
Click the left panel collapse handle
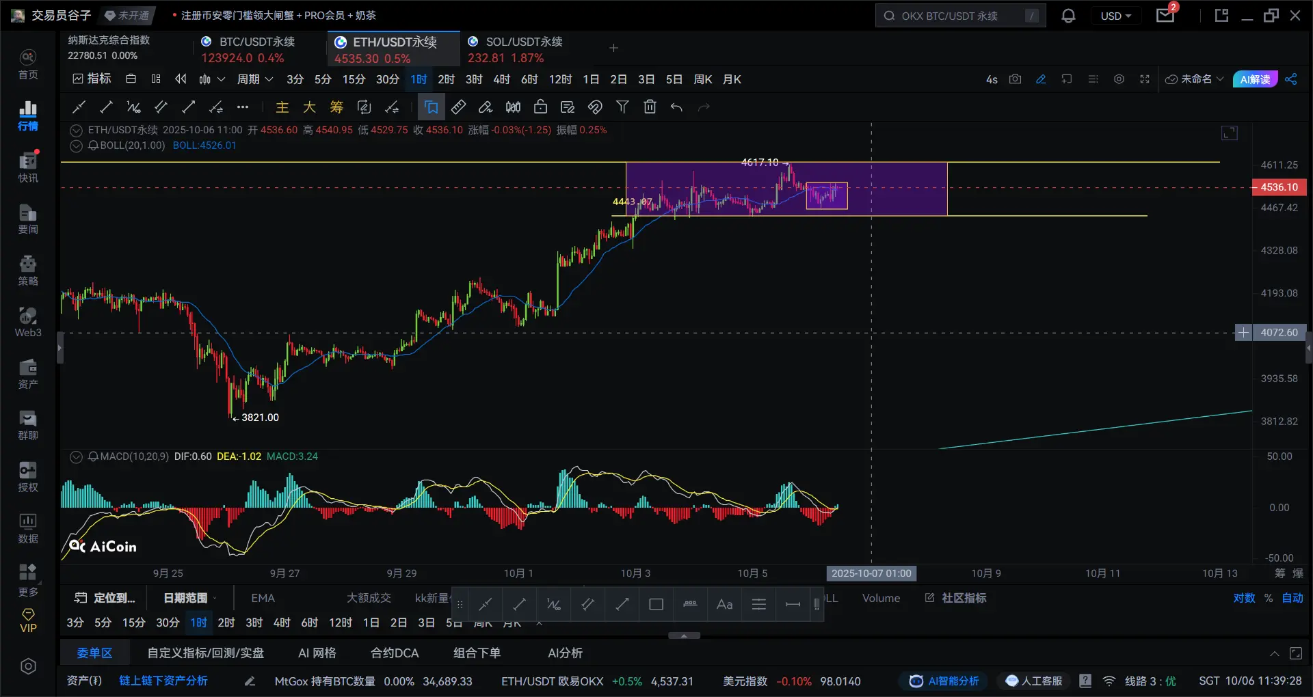click(x=59, y=348)
